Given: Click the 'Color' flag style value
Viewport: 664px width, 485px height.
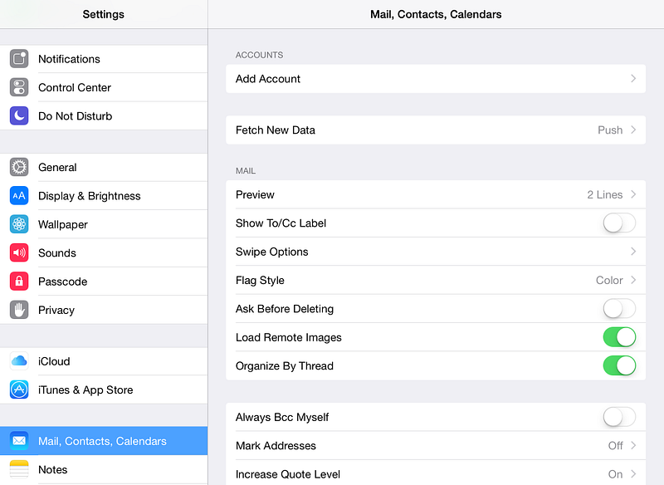Looking at the screenshot, I should point(609,280).
